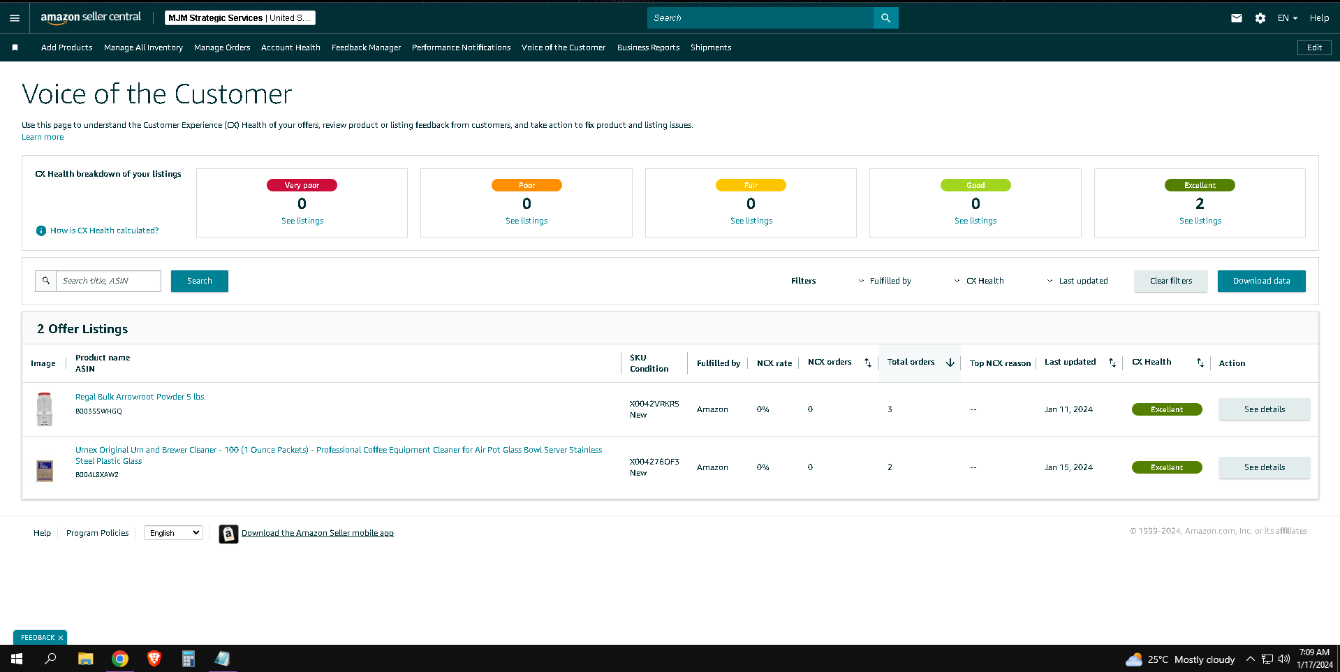
Task: Sort by NCX orders arrows icon
Action: (x=868, y=363)
